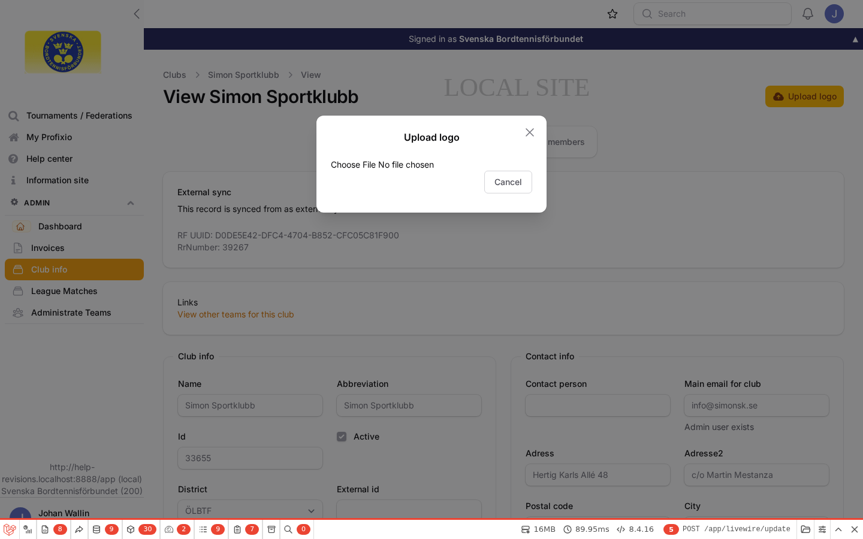Open the debug bar views tab showing 8

pos(53,529)
